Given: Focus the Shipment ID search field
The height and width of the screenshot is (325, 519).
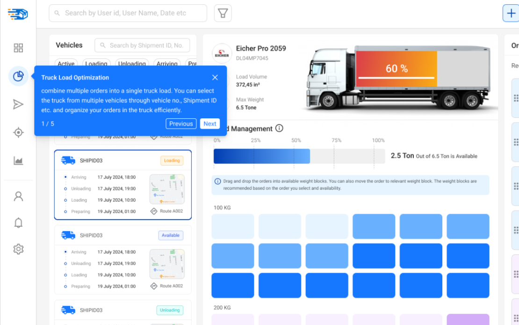Looking at the screenshot, I should point(142,45).
